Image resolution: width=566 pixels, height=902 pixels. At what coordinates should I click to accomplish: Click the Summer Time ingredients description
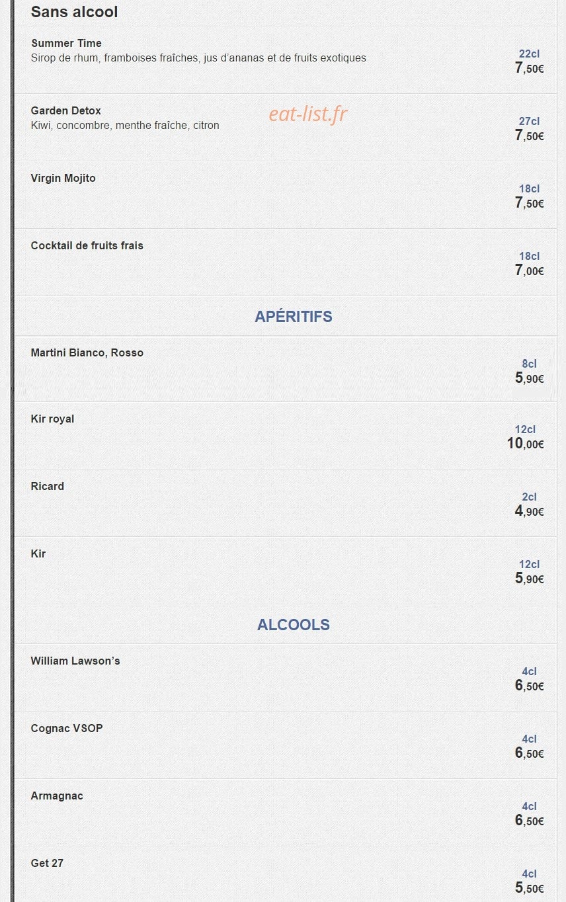click(198, 58)
